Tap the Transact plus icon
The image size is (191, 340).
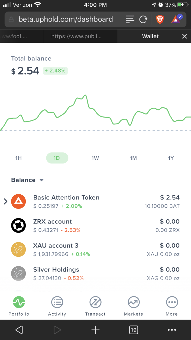[x=95, y=302]
